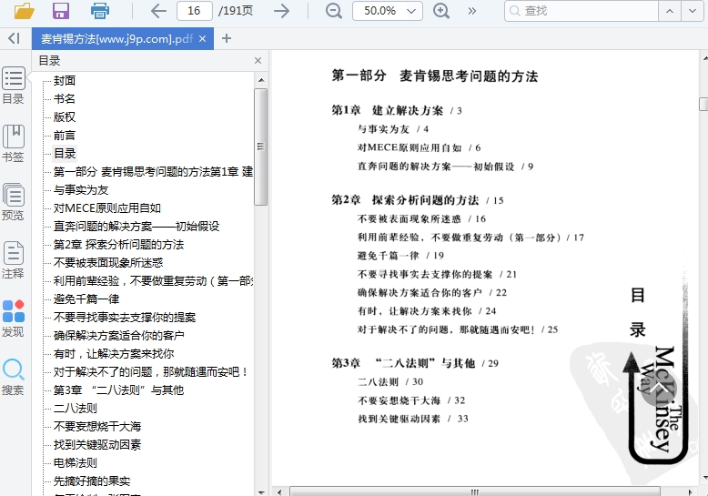Jump to 不要寻找事实去支撑你的提案 outline
Image resolution: width=708 pixels, height=496 pixels.
[x=125, y=317]
